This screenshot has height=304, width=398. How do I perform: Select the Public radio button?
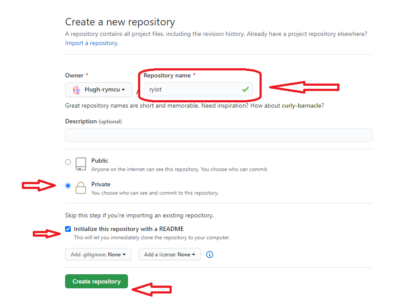coord(68,162)
